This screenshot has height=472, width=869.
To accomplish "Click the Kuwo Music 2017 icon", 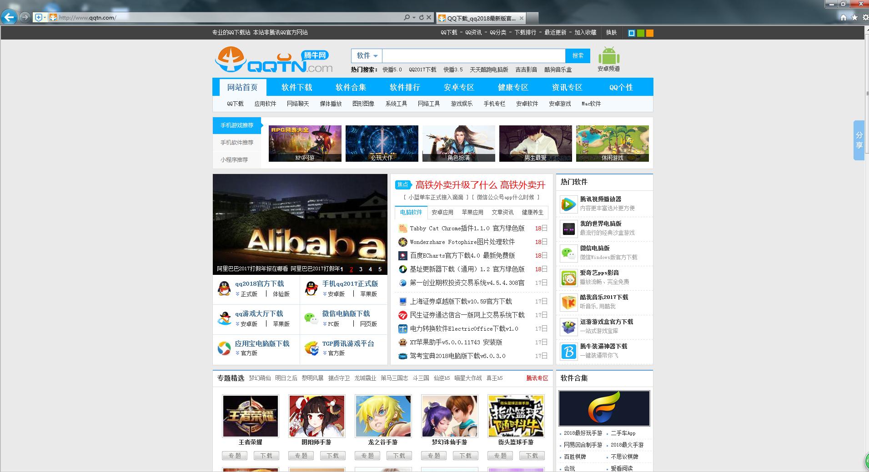I will [568, 302].
